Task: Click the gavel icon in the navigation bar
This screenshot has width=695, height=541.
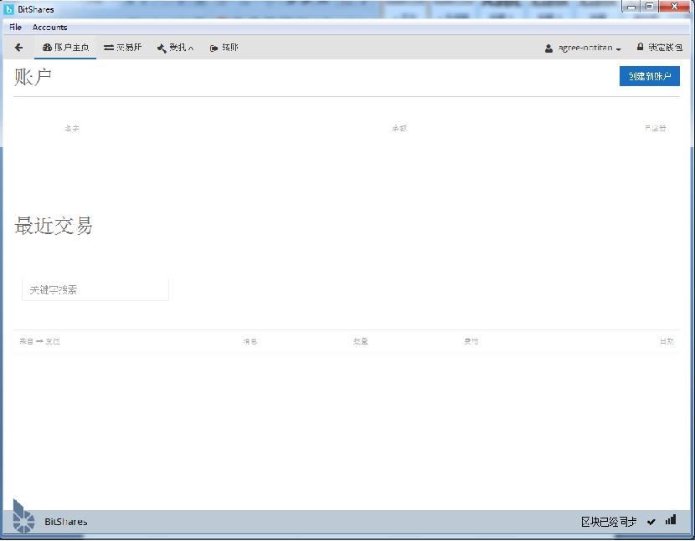Action: 162,48
